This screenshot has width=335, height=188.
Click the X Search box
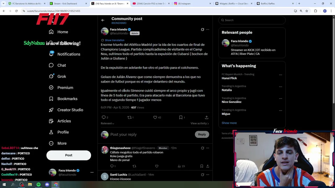(x=252, y=20)
